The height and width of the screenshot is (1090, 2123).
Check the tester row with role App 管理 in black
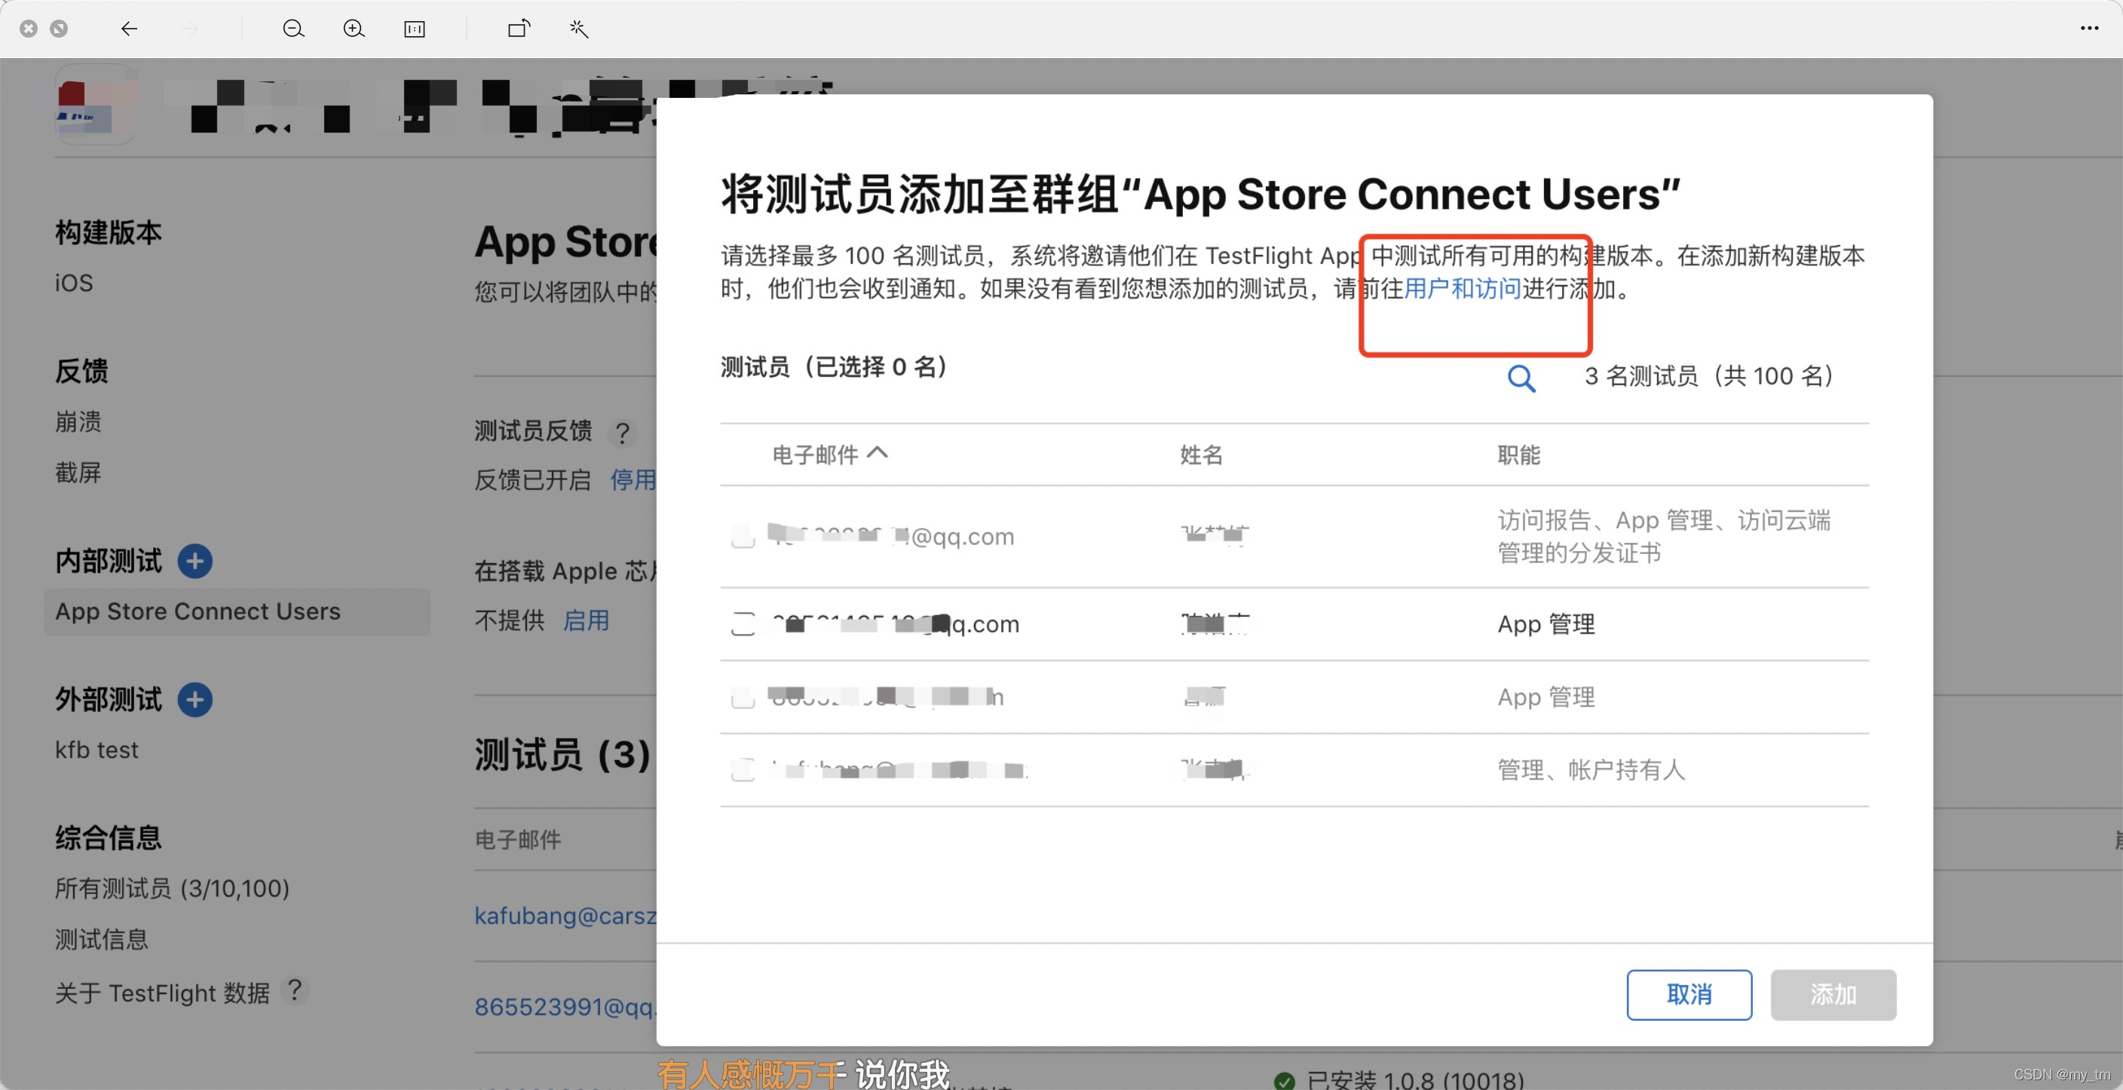[x=743, y=623]
